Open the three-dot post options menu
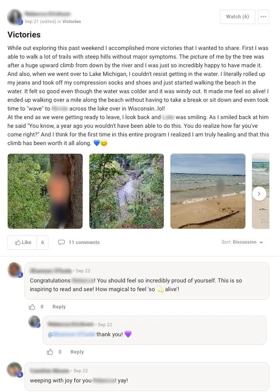279x392 pixels. (263, 17)
